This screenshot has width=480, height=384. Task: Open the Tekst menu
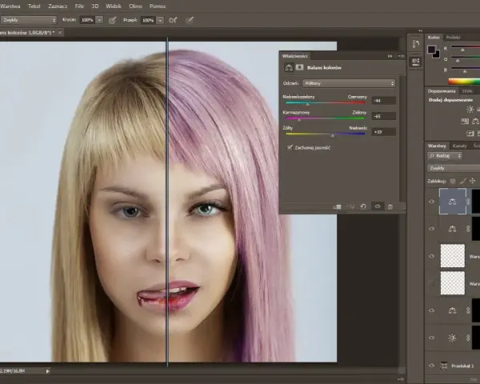tap(34, 6)
